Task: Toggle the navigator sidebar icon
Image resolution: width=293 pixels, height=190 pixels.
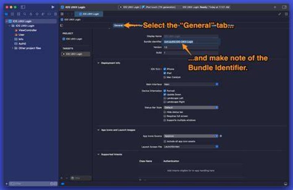Action: (x=23, y=7)
